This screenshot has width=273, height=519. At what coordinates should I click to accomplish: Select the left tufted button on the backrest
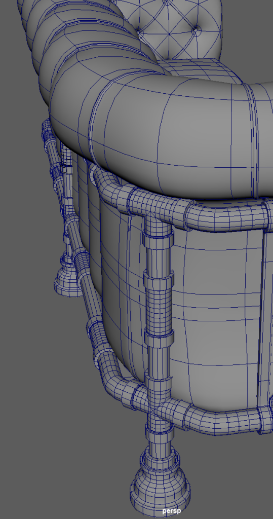coord(140,32)
